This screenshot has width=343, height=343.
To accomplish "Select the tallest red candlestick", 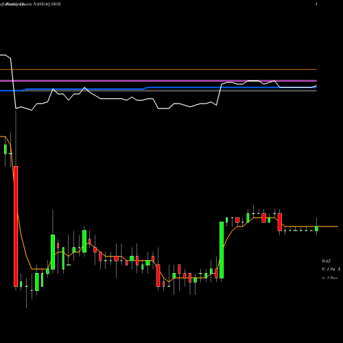I will coord(16,226).
